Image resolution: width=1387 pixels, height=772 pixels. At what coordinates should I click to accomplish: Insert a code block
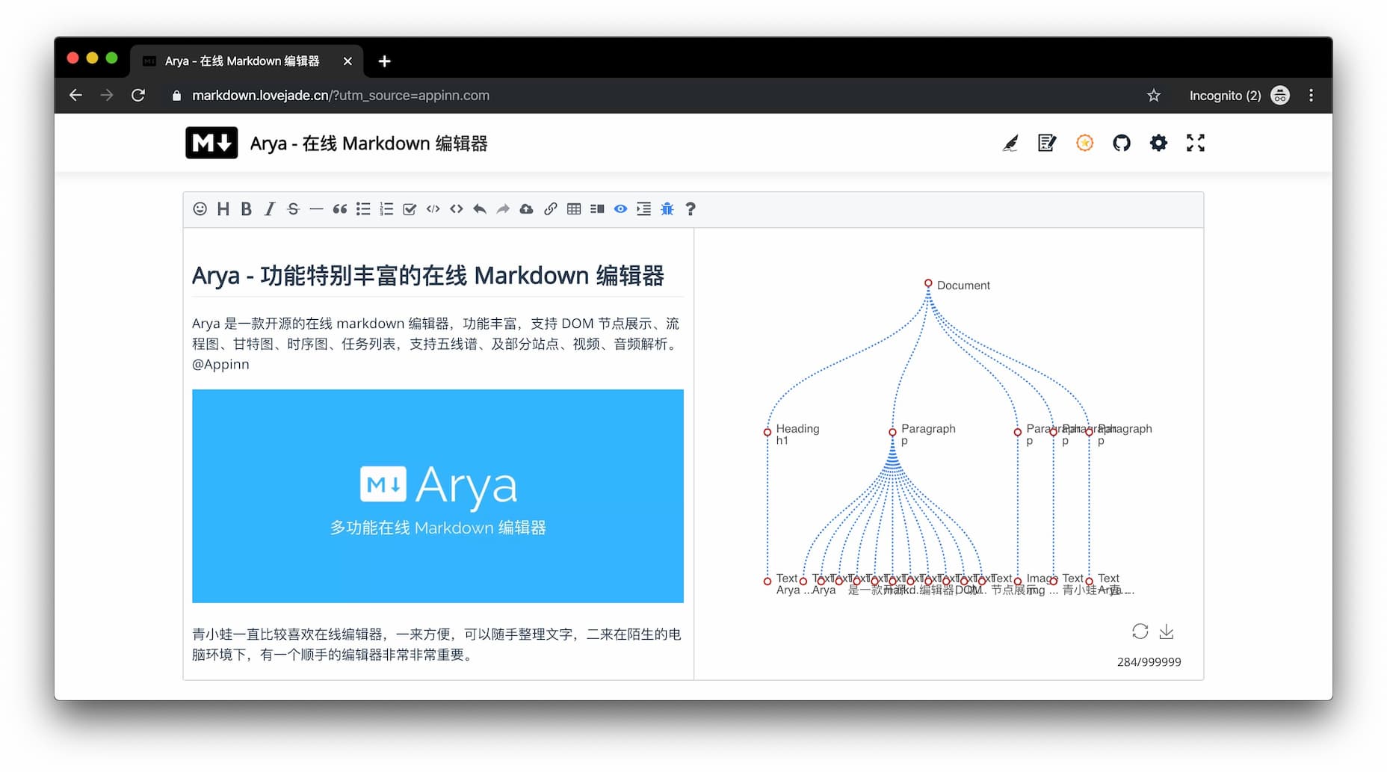pos(433,209)
